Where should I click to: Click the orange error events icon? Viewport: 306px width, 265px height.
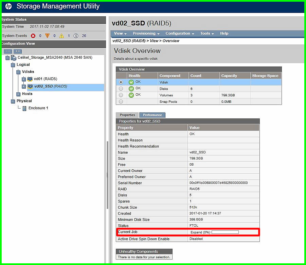47,36
